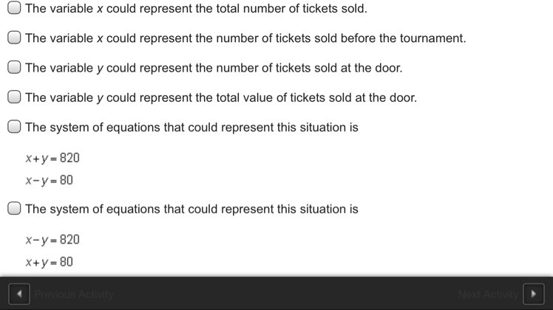Click the equation x+y=80
553x310 pixels.
click(x=50, y=262)
